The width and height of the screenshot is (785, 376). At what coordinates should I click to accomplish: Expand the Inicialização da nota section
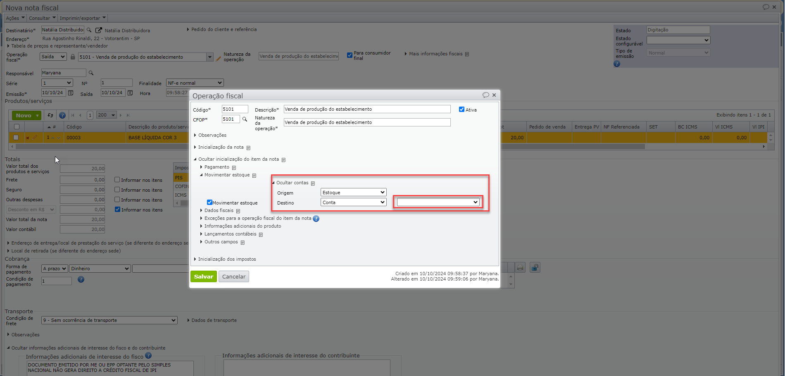(219, 148)
